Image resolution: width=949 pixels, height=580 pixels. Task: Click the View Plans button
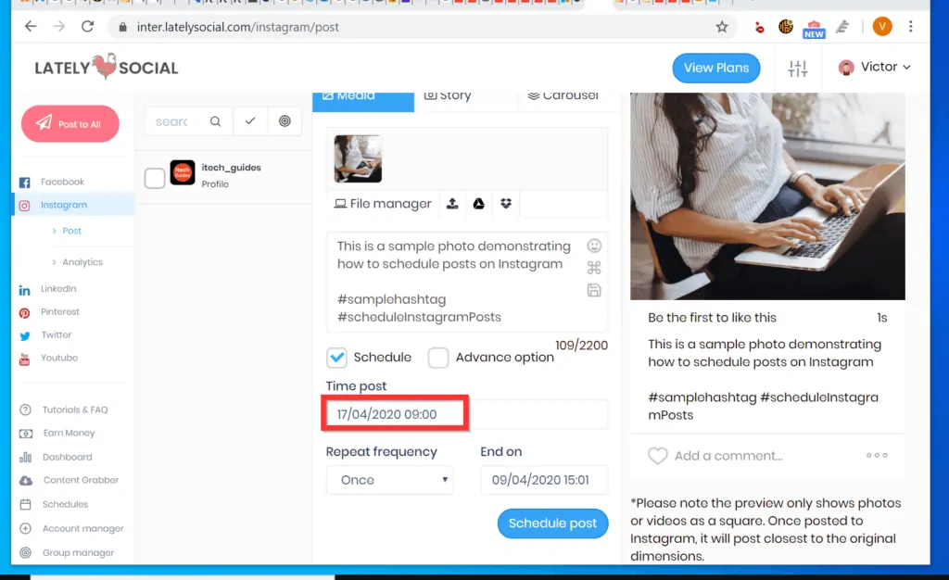(x=715, y=68)
